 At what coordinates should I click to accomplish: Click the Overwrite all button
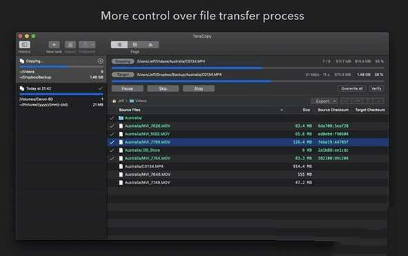[x=352, y=88]
